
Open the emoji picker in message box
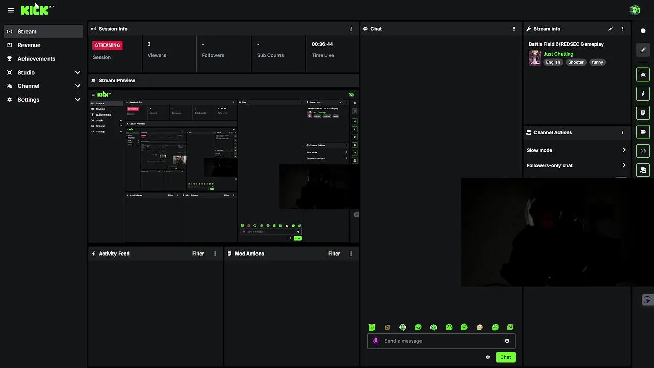507,341
